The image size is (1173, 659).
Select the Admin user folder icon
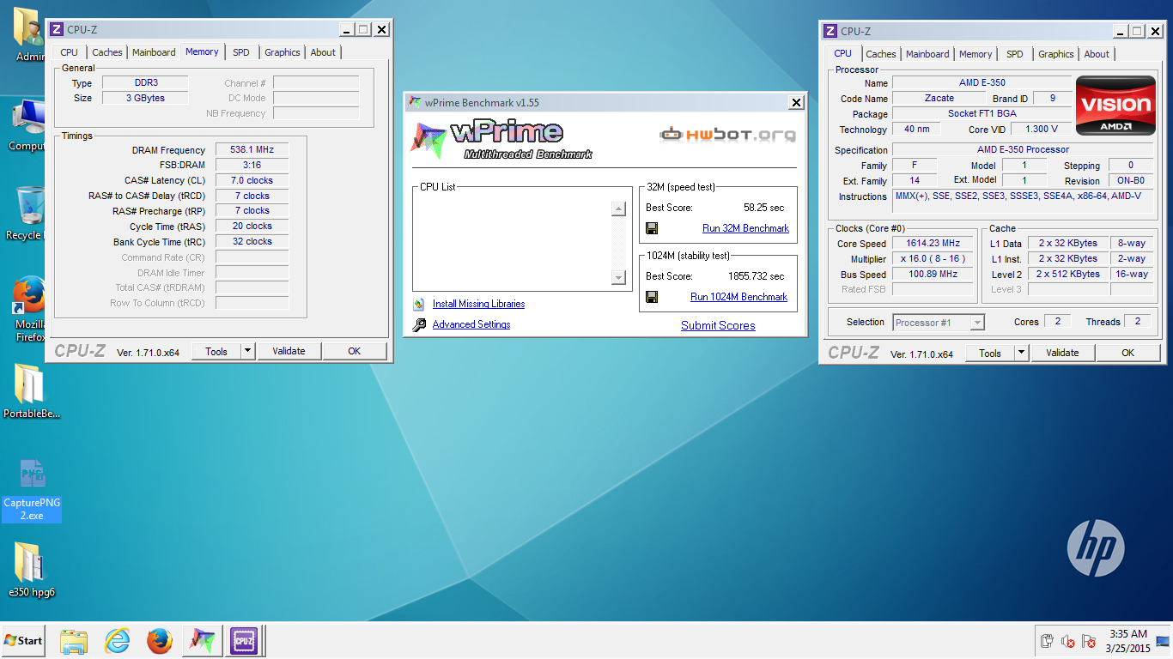click(29, 34)
